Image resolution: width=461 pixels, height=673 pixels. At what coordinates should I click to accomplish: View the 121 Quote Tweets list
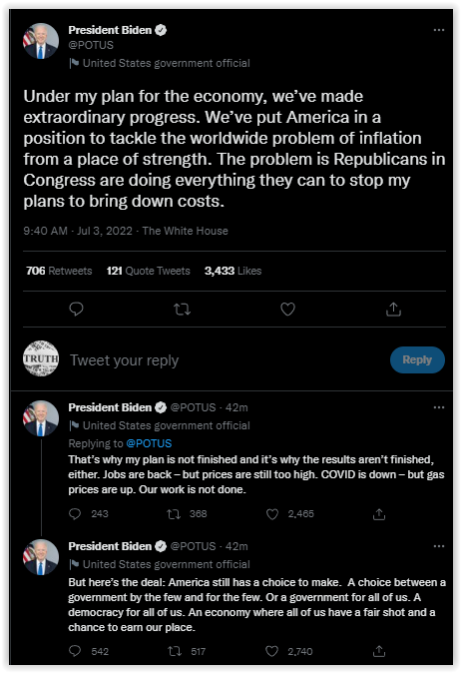pos(148,271)
